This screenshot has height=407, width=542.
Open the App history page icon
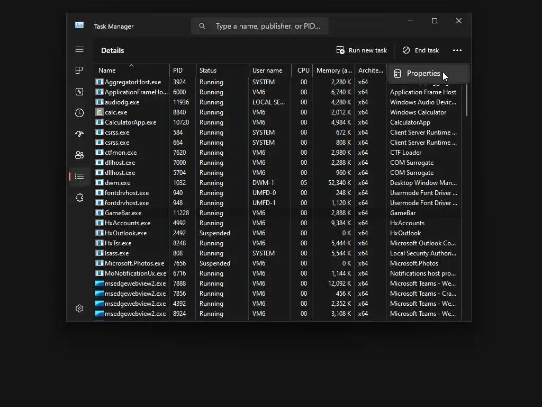(x=79, y=113)
